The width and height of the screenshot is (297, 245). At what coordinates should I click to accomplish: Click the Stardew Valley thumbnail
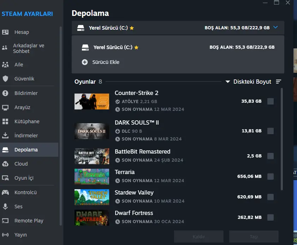(x=92, y=197)
